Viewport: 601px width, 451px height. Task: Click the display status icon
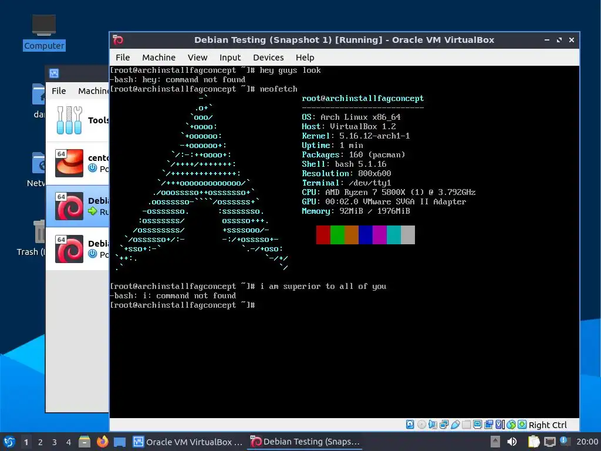[477, 425]
